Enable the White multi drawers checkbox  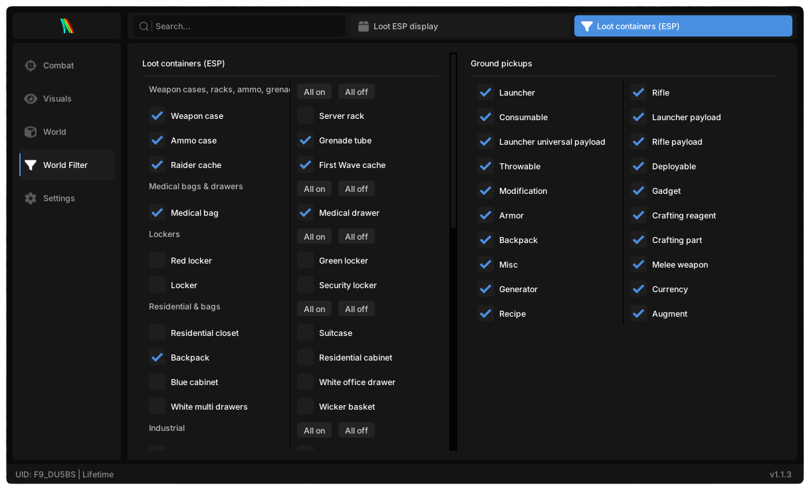158,406
